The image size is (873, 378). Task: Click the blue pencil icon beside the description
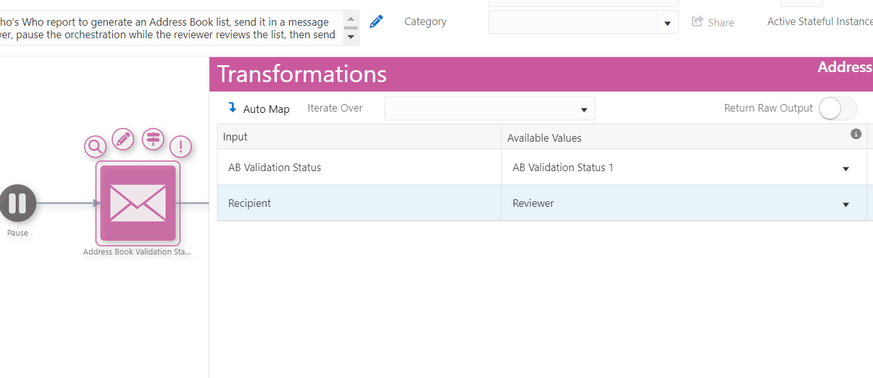(376, 21)
